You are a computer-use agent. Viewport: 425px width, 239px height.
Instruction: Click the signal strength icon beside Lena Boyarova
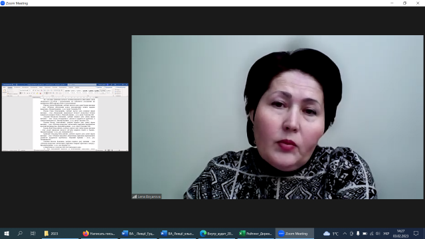(x=134, y=197)
